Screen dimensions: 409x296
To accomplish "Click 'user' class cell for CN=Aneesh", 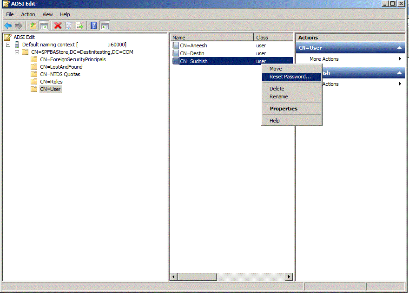I will pos(261,45).
